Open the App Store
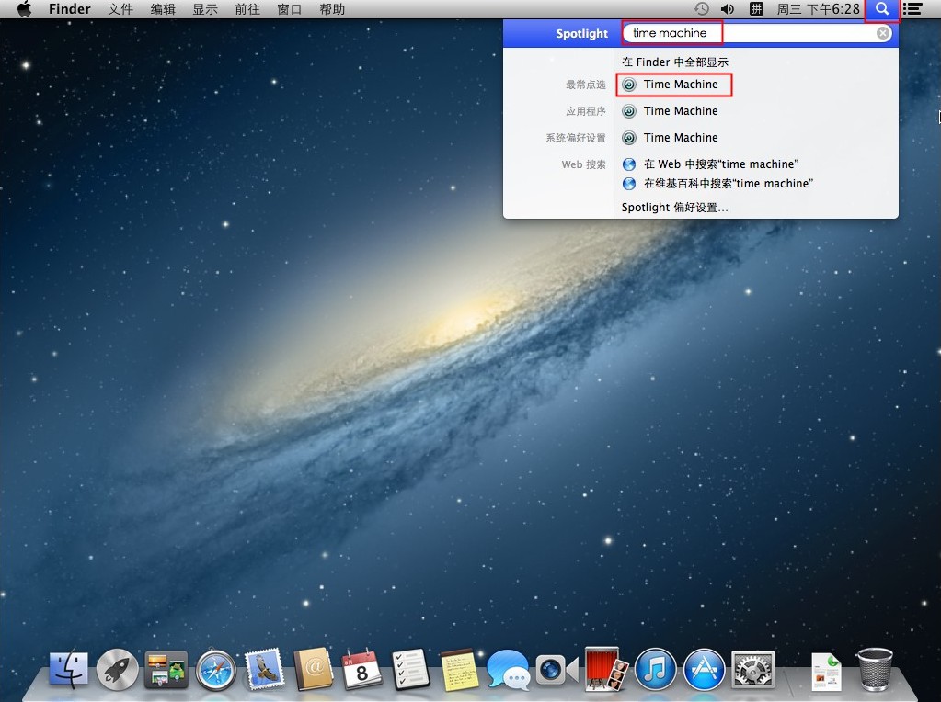The height and width of the screenshot is (702, 941). pyautogui.click(x=704, y=669)
